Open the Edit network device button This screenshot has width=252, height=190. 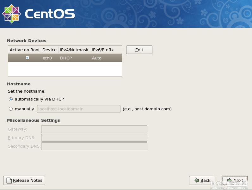pyautogui.click(x=139, y=50)
